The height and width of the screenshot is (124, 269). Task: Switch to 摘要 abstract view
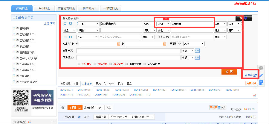222,107
